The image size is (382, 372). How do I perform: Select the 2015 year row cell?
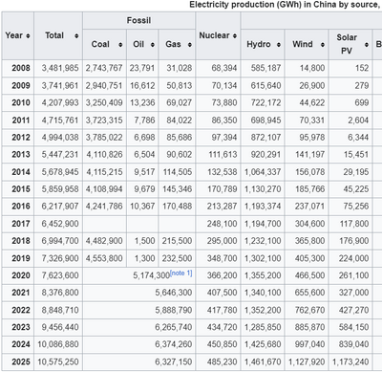tap(18, 189)
